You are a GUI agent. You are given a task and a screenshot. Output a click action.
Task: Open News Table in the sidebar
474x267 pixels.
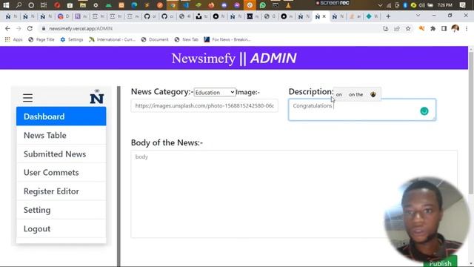(61, 135)
